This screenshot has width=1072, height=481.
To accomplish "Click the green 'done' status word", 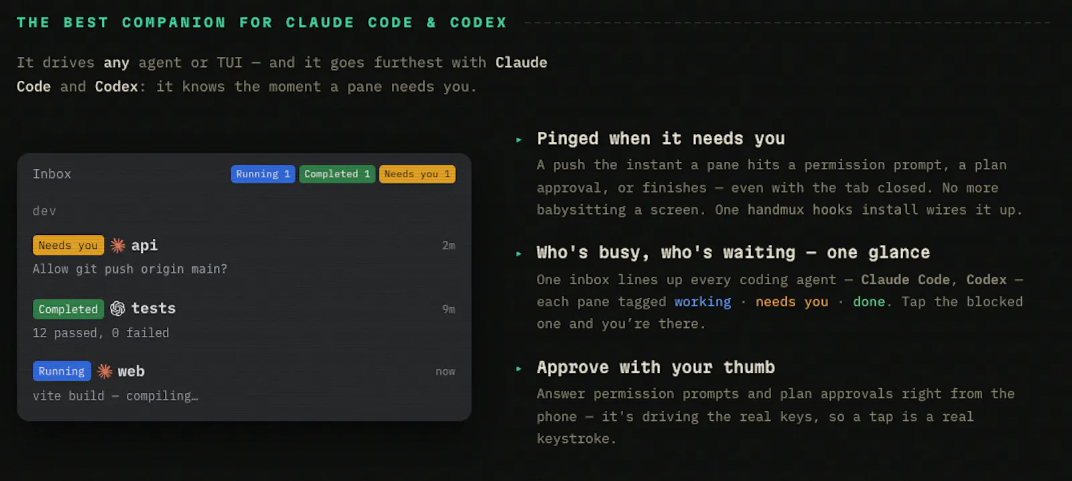I will click(x=869, y=302).
